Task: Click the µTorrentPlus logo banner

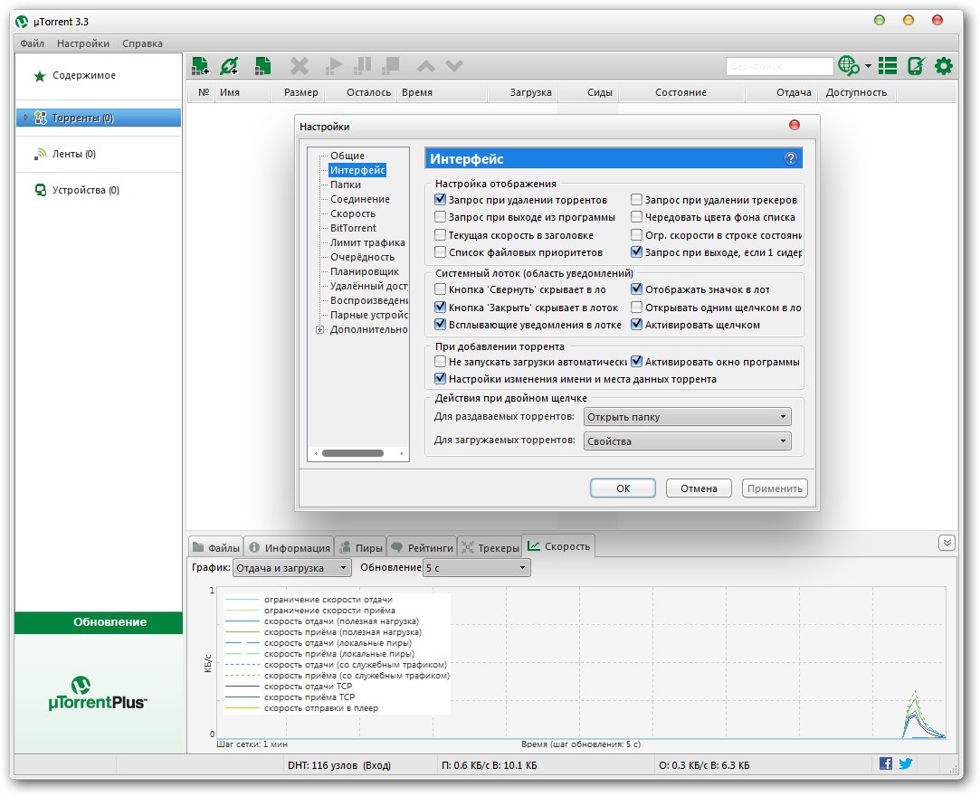Action: [98, 694]
